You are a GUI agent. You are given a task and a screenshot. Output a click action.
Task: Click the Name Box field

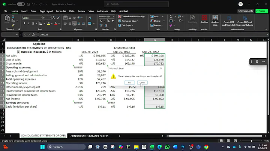pos(10,34)
